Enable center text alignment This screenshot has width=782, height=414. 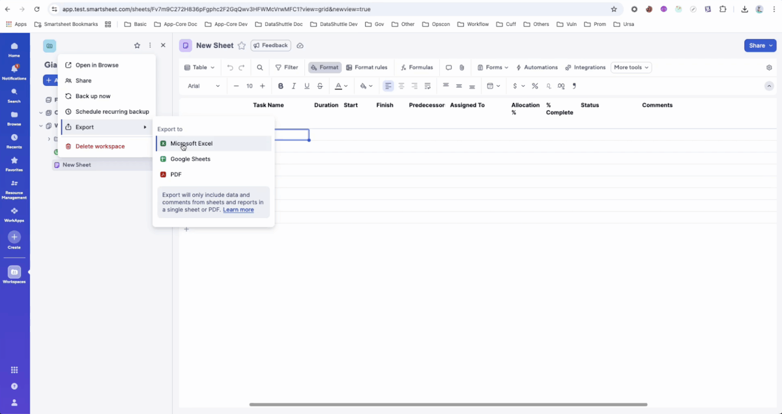pyautogui.click(x=401, y=86)
